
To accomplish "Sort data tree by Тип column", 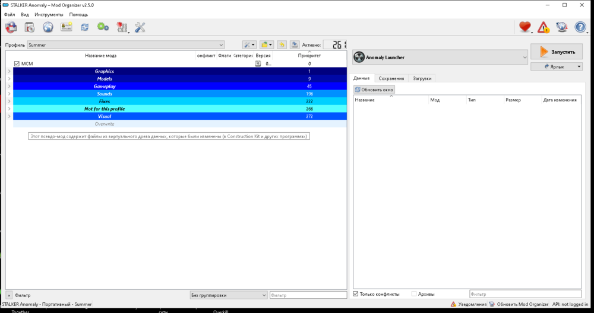I will coord(485,100).
